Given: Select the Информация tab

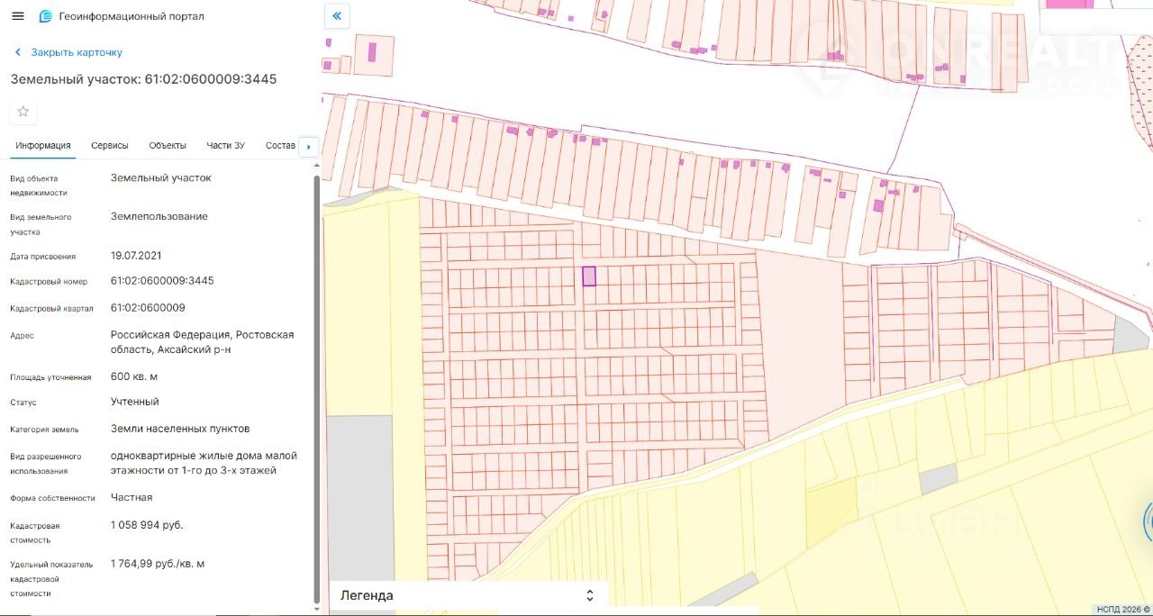Looking at the screenshot, I should point(43,145).
